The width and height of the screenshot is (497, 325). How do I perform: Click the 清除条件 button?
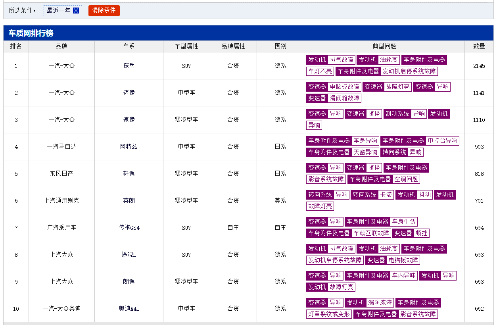pyautogui.click(x=104, y=11)
